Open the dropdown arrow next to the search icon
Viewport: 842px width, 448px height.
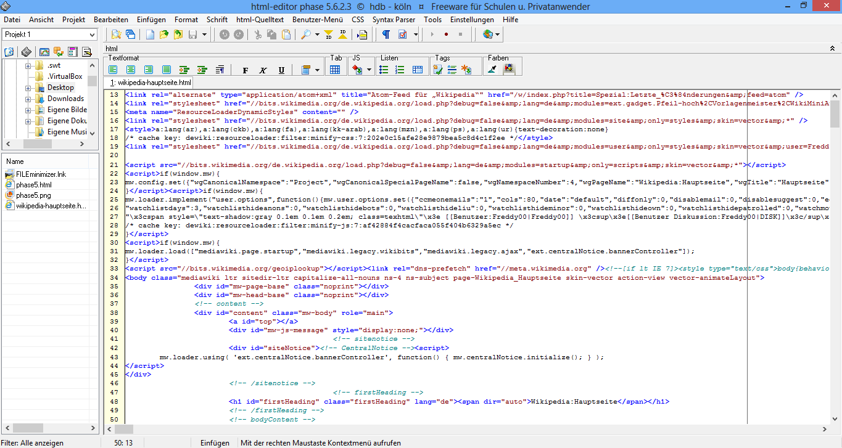click(x=316, y=35)
